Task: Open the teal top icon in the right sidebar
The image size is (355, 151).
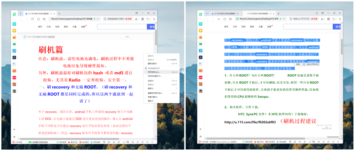Action: click(x=201, y=24)
